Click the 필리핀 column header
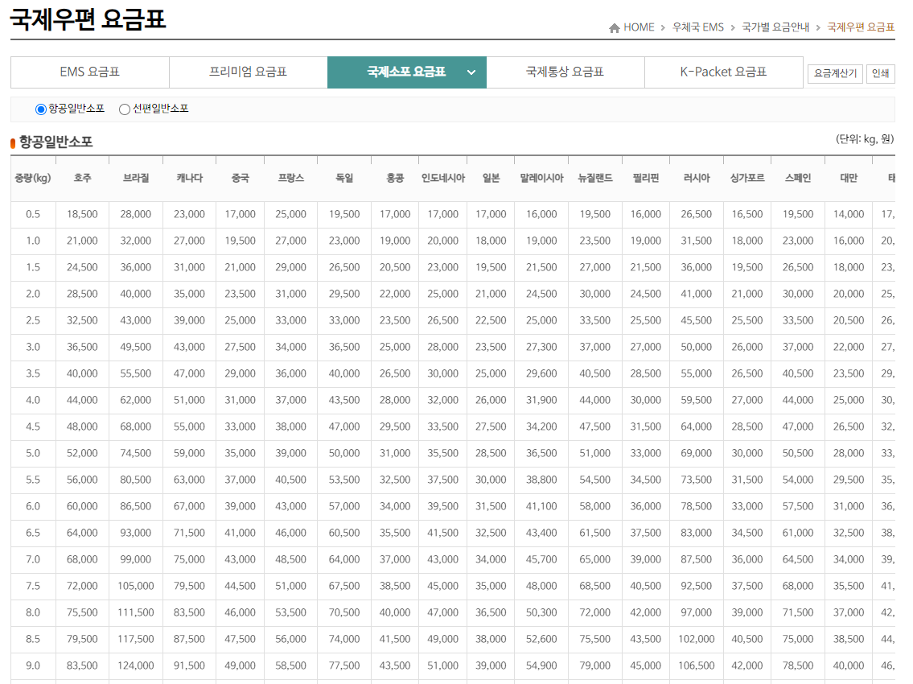 click(x=646, y=179)
